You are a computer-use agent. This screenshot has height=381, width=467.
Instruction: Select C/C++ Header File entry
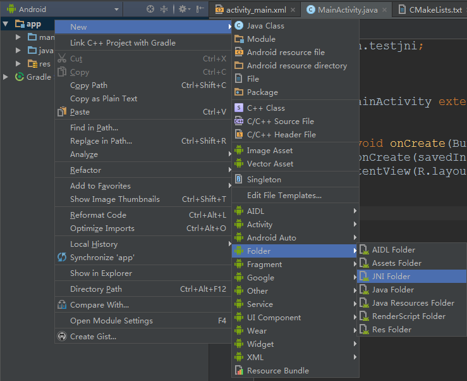281,135
